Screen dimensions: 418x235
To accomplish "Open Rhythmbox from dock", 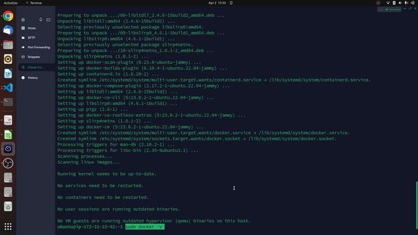I will click(8, 59).
